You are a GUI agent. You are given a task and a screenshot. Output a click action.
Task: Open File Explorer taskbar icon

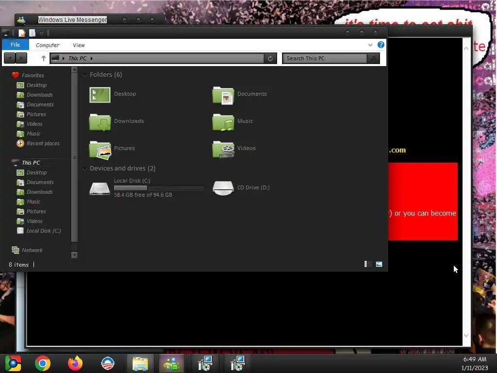[x=140, y=363]
